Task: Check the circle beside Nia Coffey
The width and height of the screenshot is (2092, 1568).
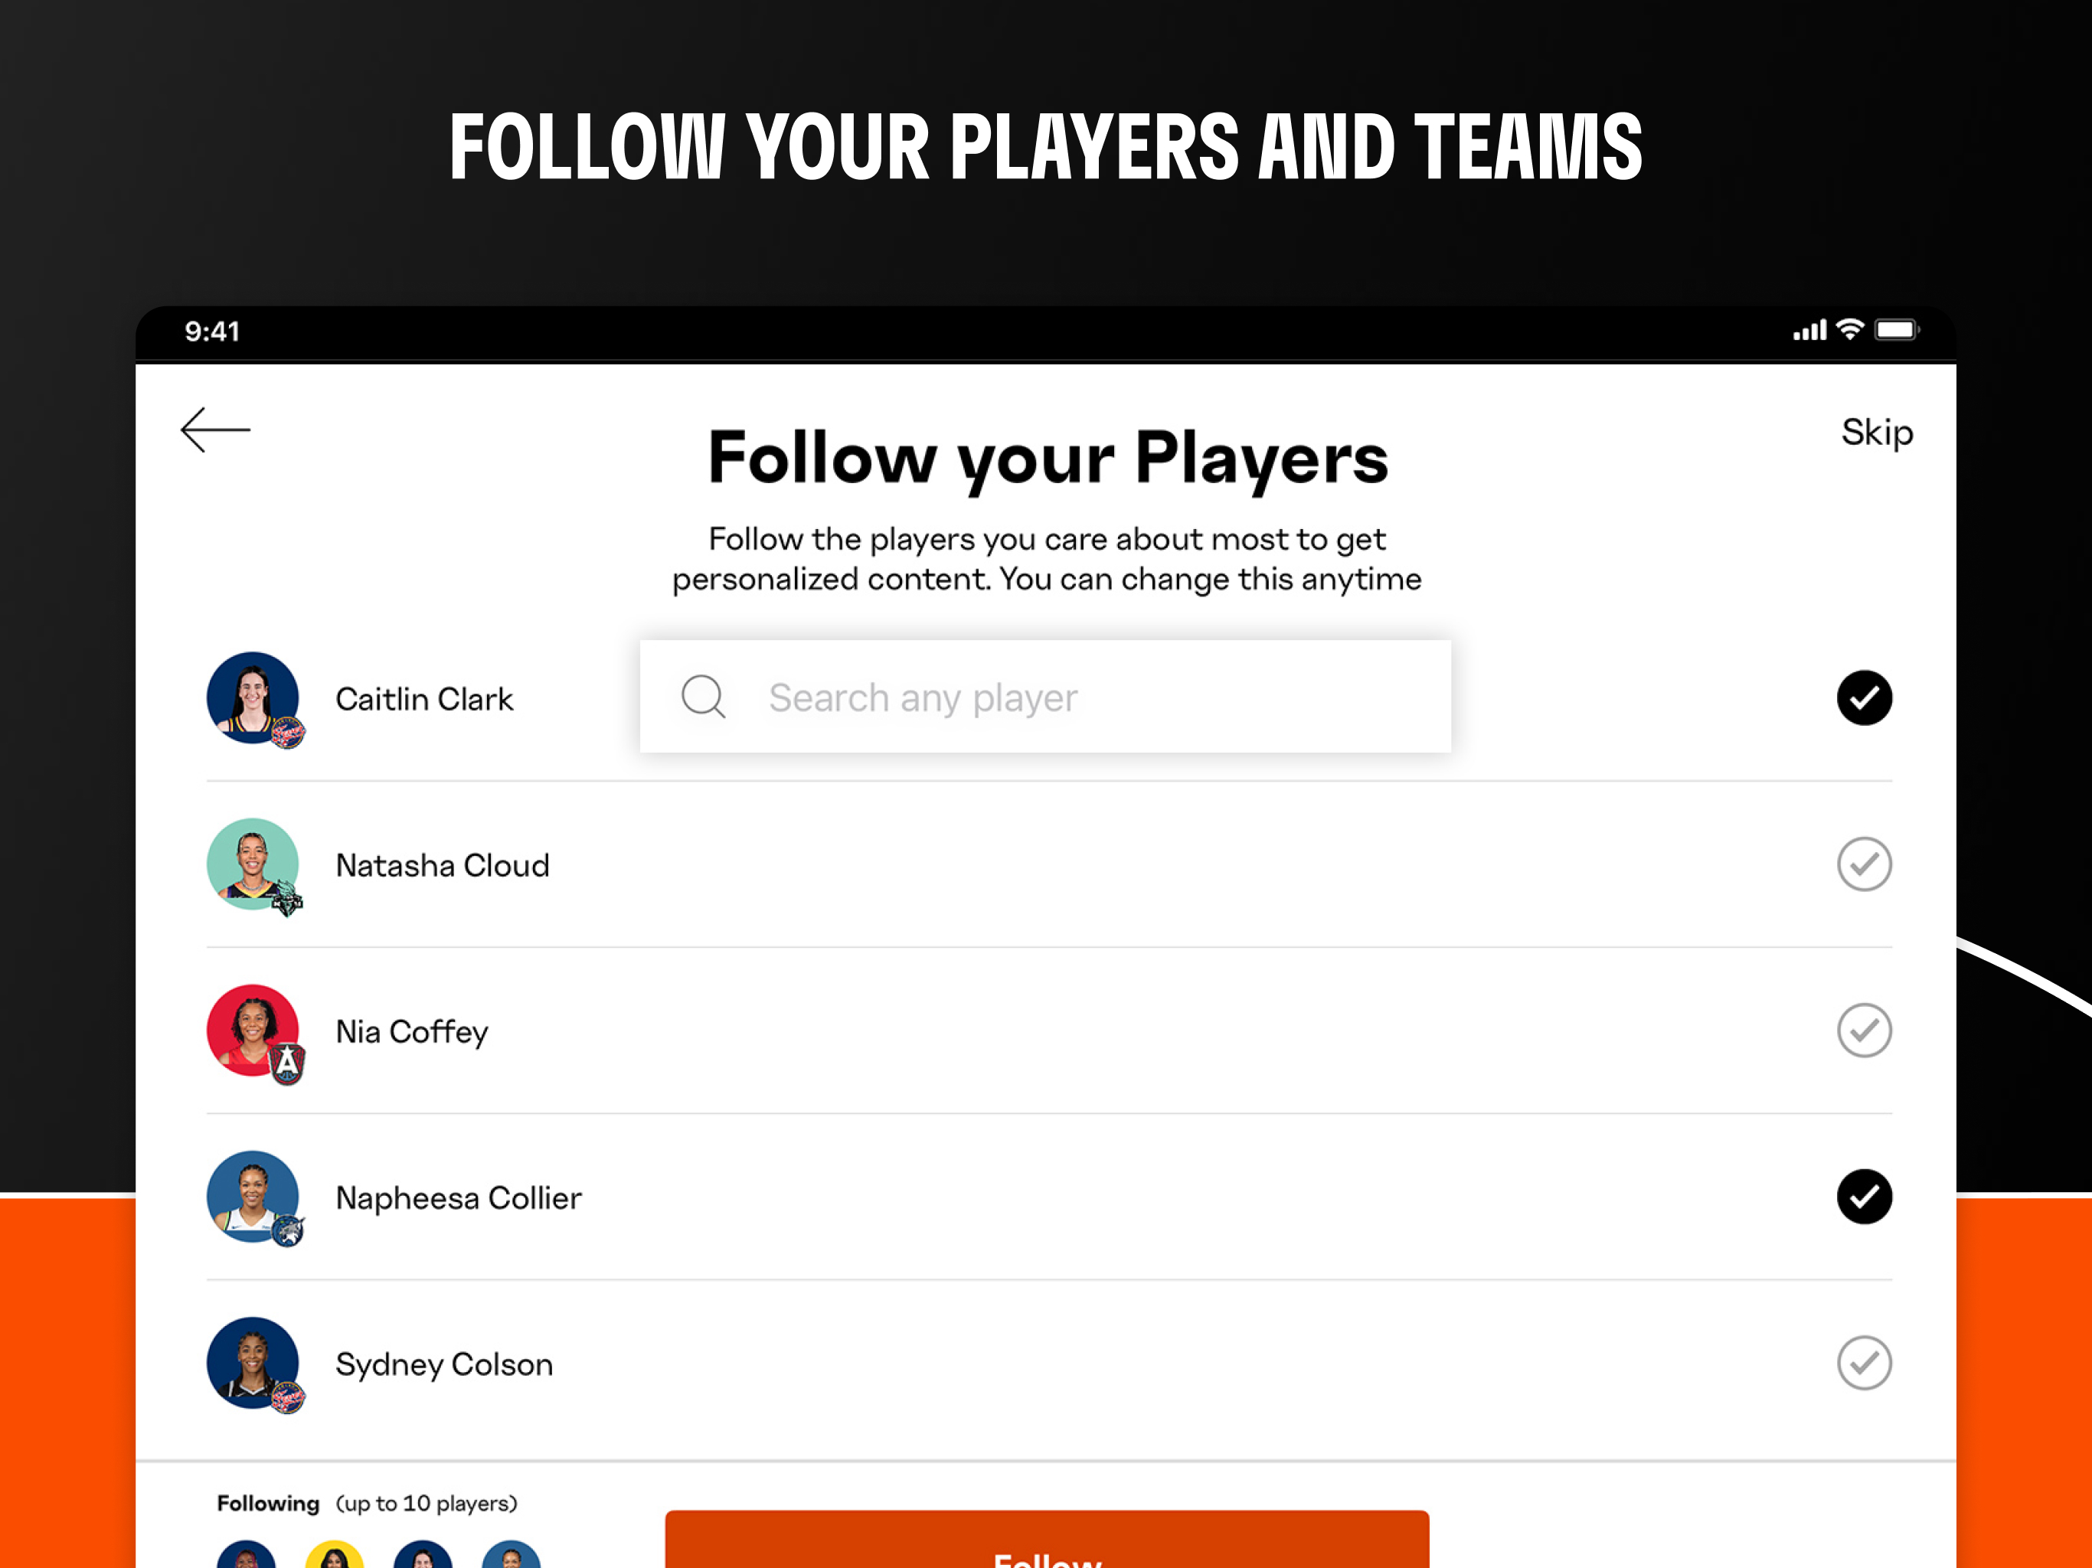Action: coord(1864,1031)
